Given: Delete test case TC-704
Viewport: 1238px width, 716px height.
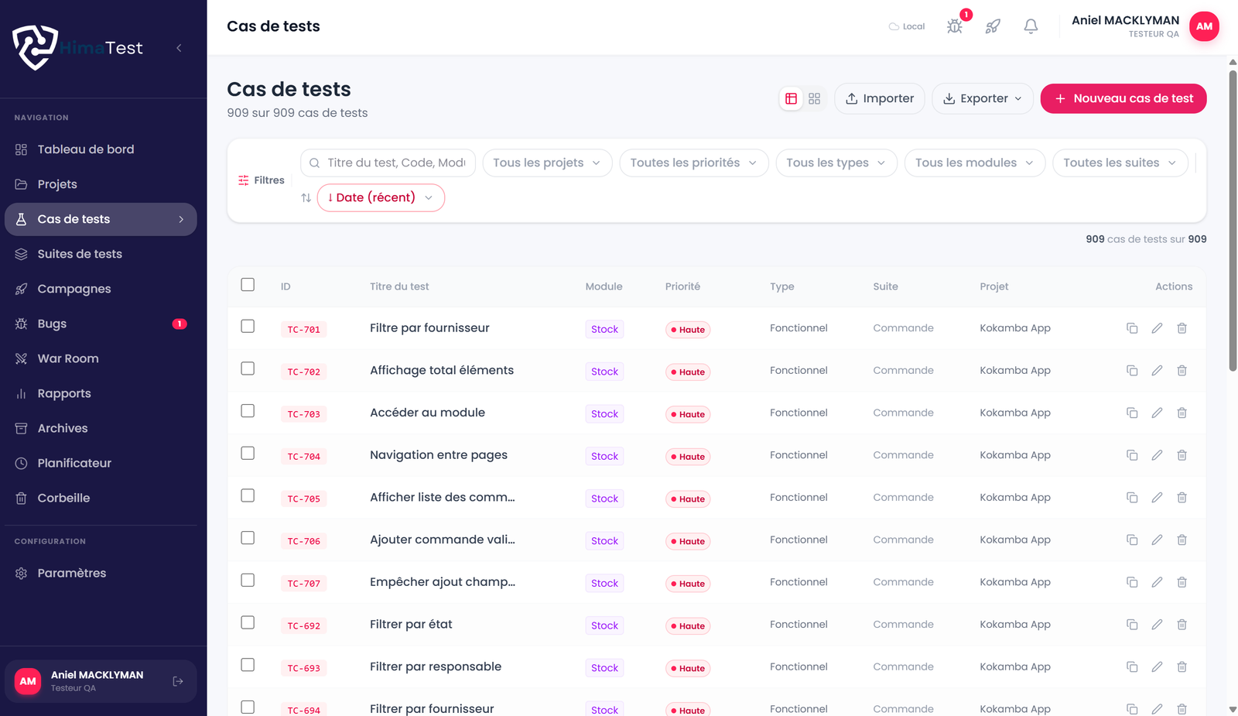Looking at the screenshot, I should 1182,455.
